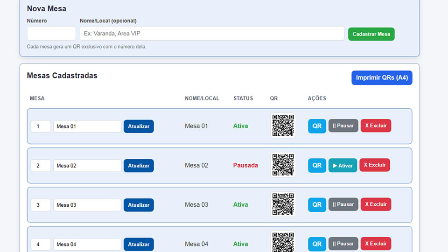Open QR via button in Mesa 03 row
The height and width of the screenshot is (252, 448).
click(x=317, y=204)
